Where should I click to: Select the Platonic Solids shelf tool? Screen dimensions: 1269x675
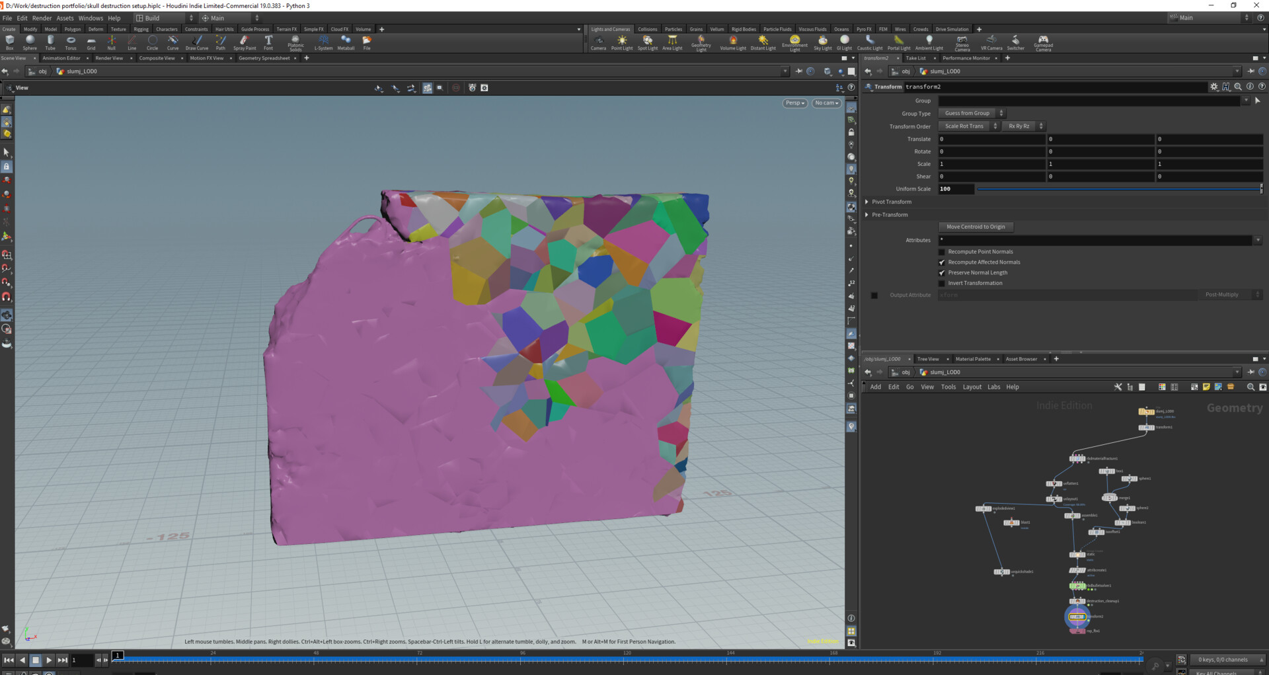[295, 42]
